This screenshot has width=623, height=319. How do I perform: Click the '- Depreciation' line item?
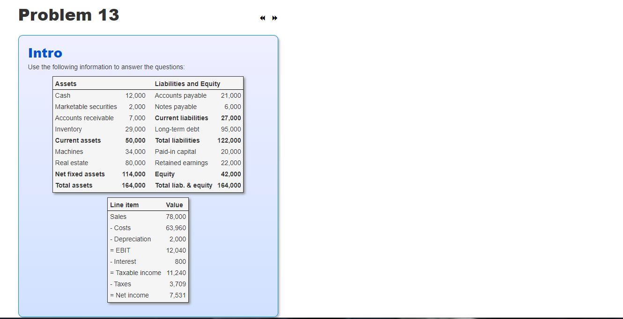pos(130,239)
